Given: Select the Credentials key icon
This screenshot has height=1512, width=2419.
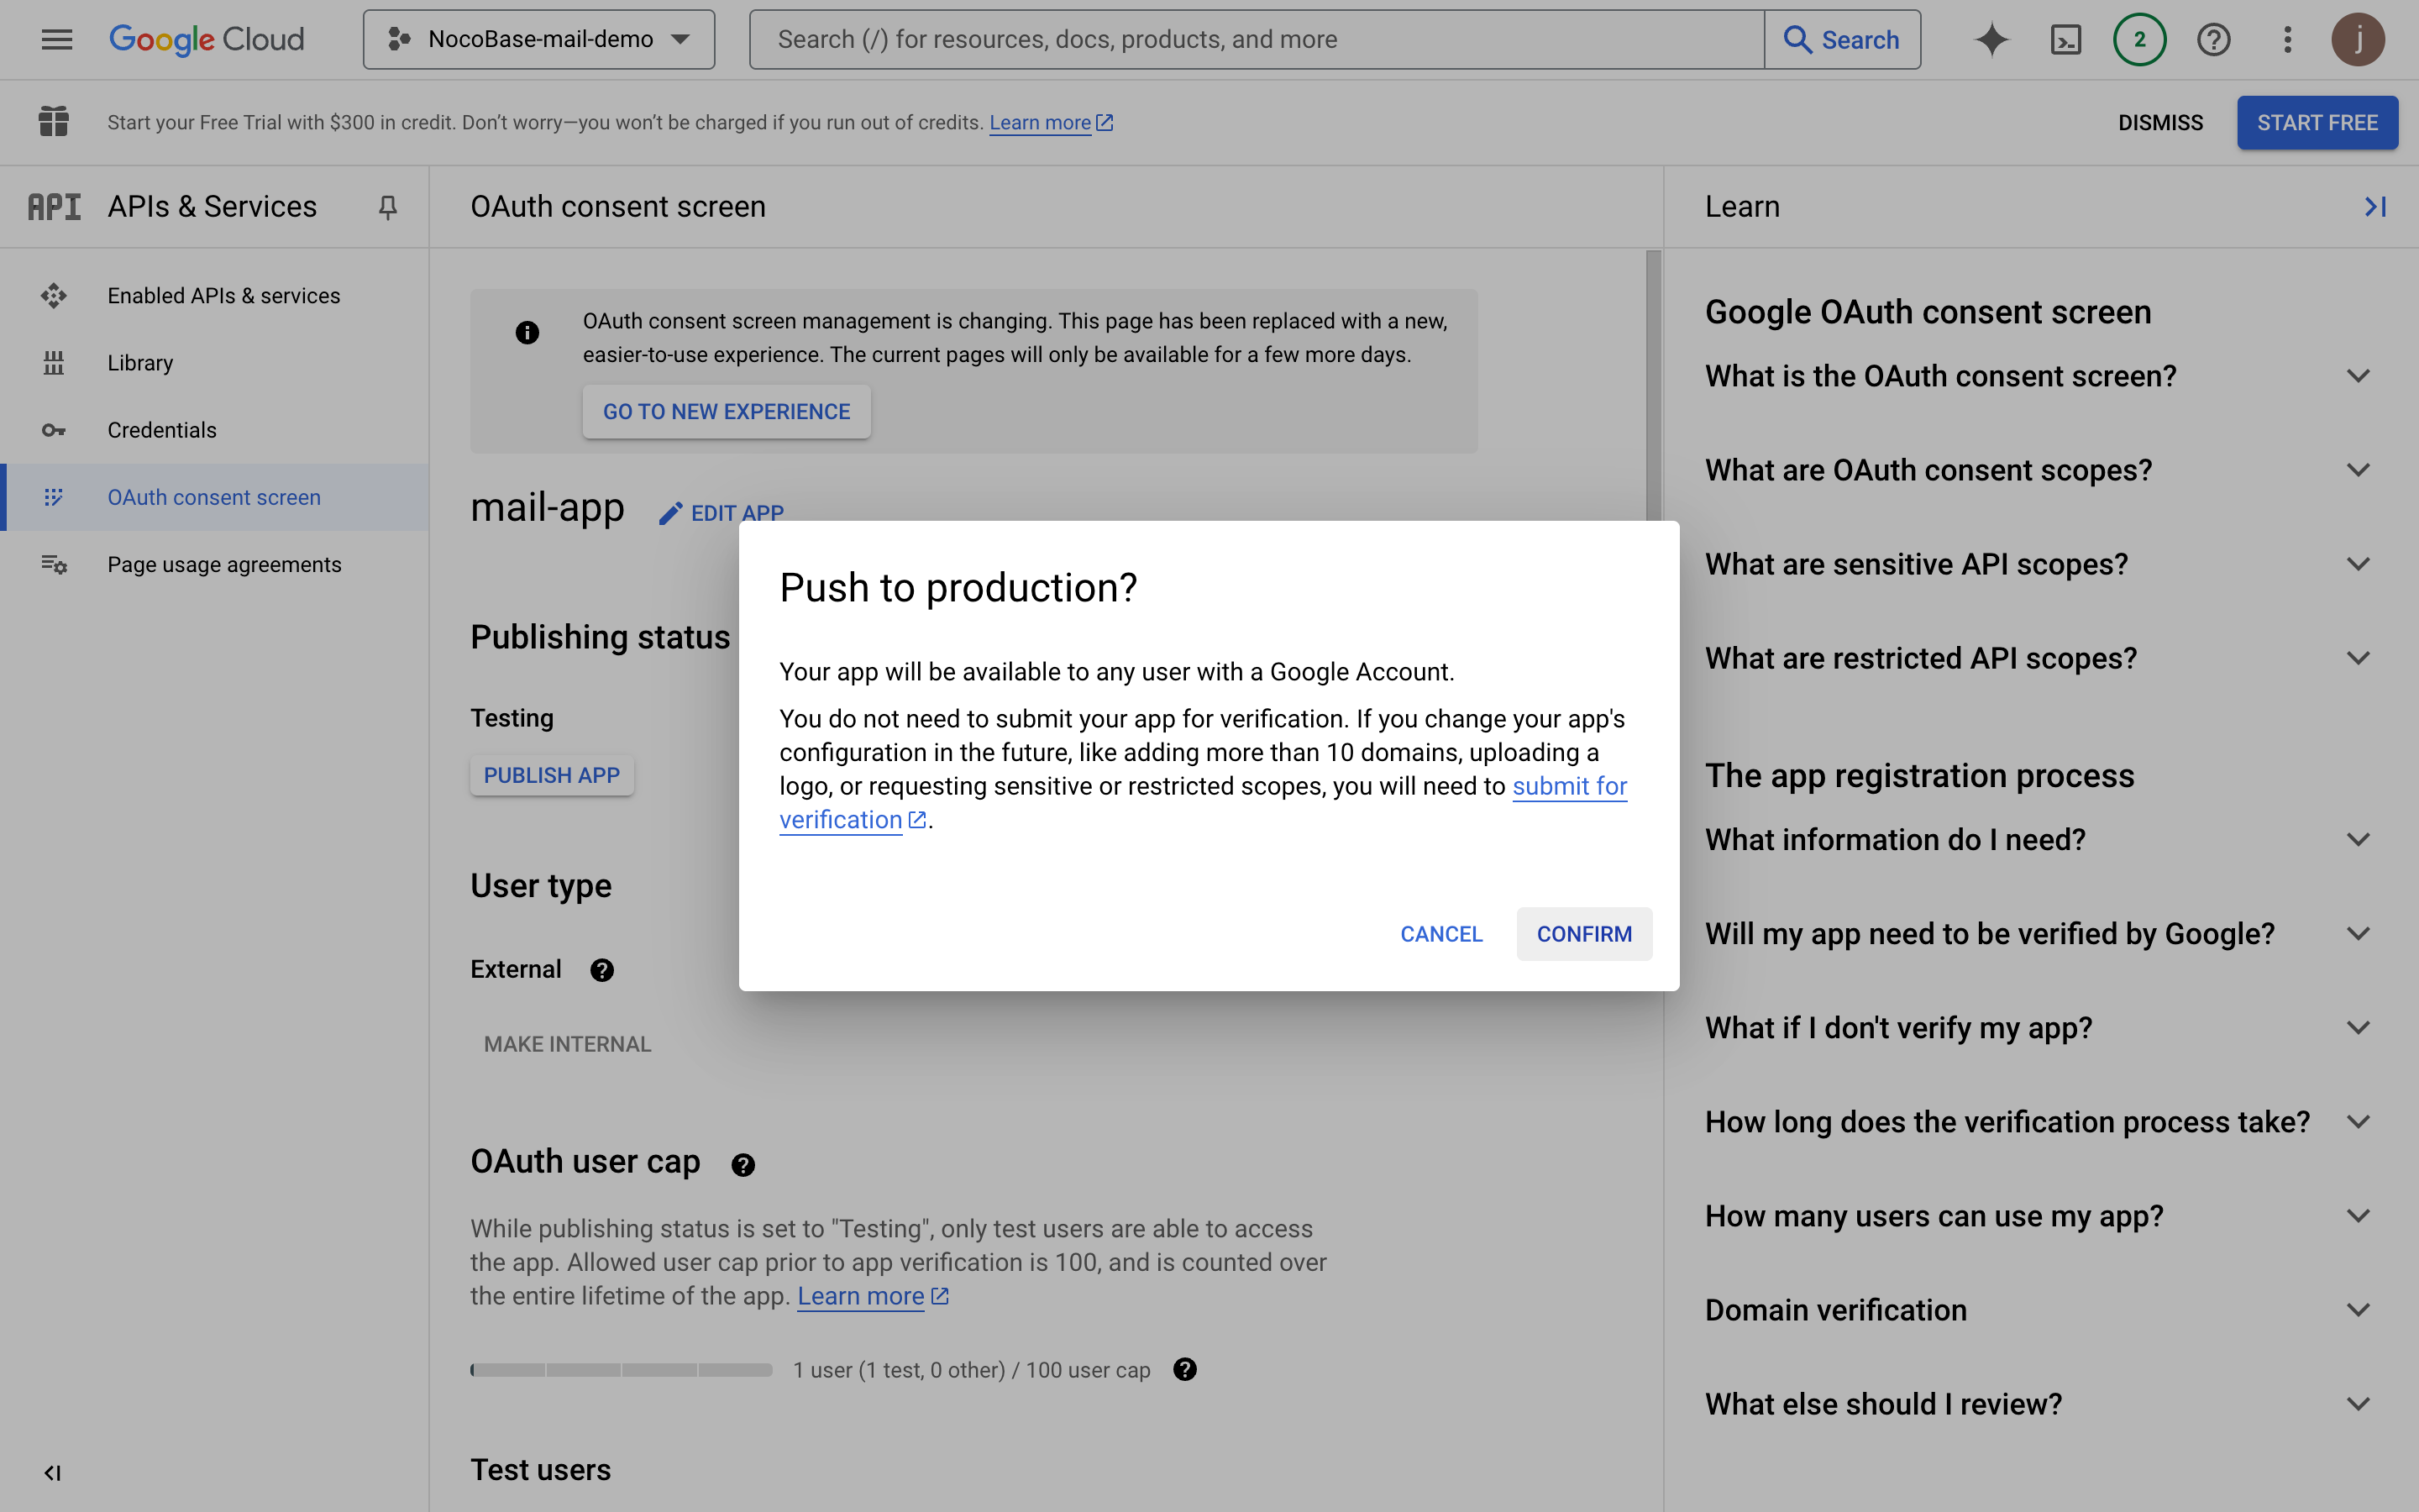Looking at the screenshot, I should [53, 430].
